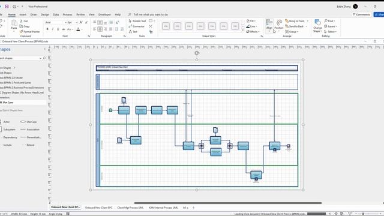Open the Arial font name dropdown
The height and width of the screenshot is (216, 384).
65,23
